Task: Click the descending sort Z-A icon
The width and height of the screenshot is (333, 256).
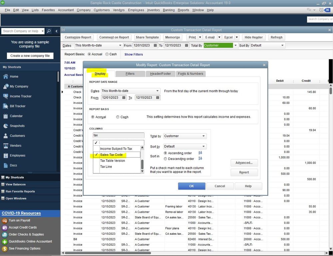Action: point(200,158)
